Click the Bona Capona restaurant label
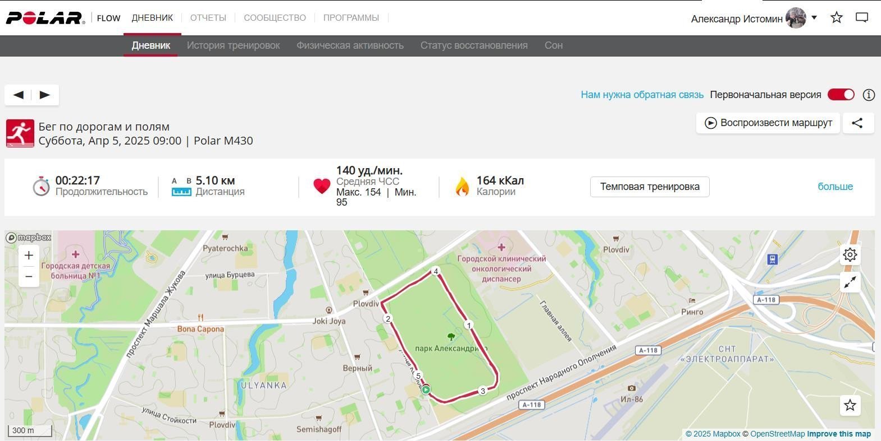The height and width of the screenshot is (441, 881). pyautogui.click(x=200, y=329)
